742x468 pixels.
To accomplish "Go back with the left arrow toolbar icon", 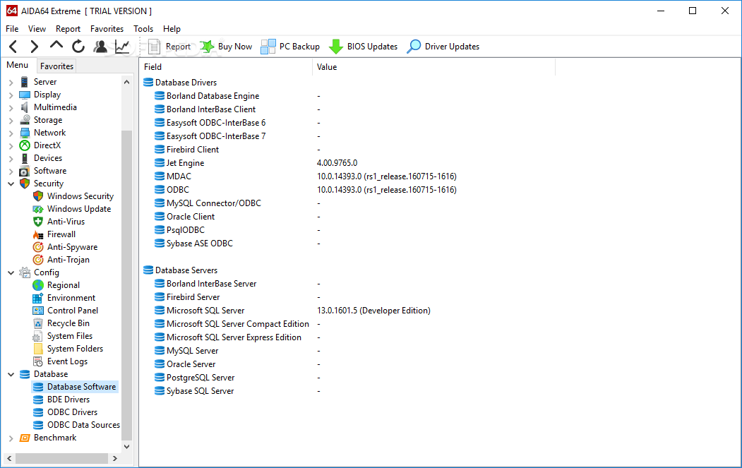I will click(x=13, y=47).
